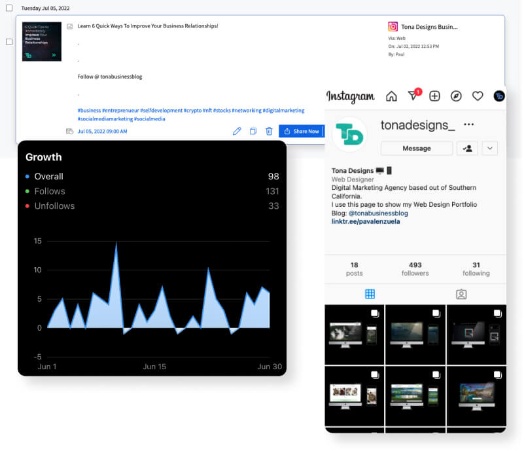
Task: Duplicate the scheduled post with copy icon
Action: (253, 131)
